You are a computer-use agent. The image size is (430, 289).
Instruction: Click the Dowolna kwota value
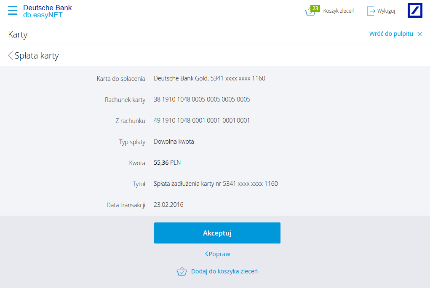[x=174, y=142]
